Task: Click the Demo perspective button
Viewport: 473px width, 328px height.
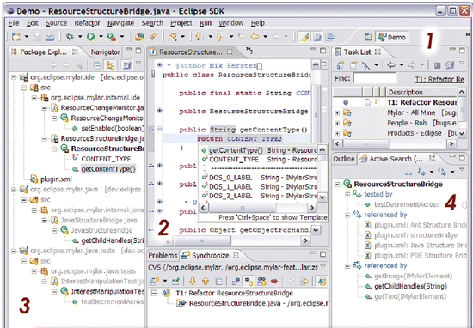Action: pos(392,37)
